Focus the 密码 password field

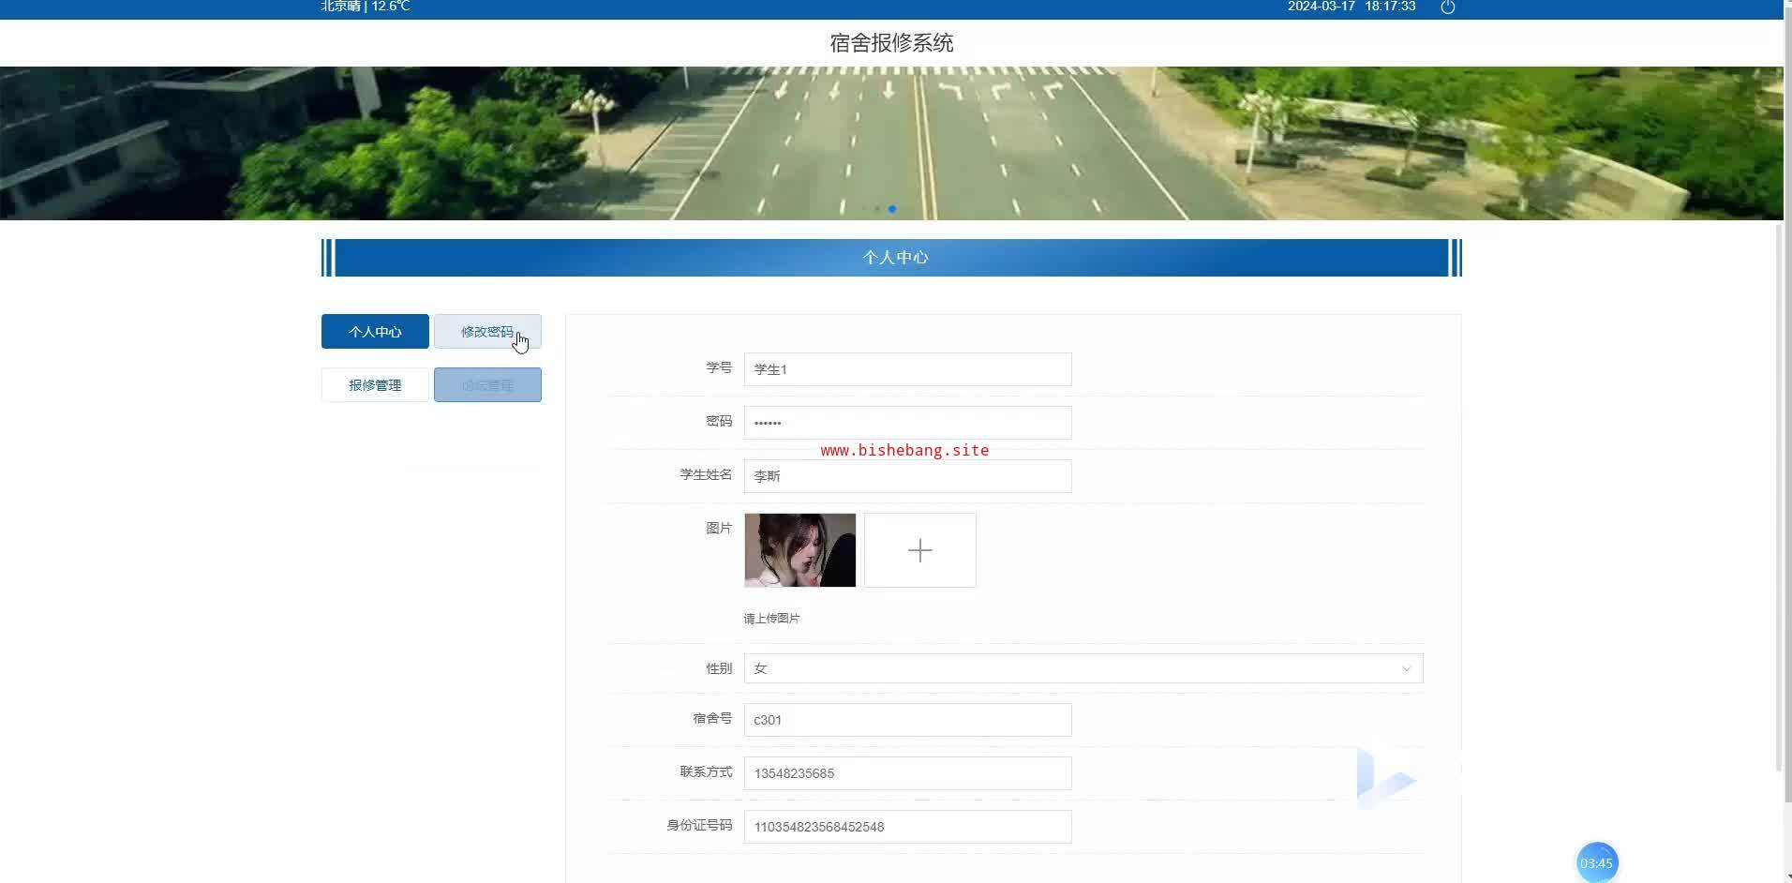pyautogui.click(x=906, y=423)
